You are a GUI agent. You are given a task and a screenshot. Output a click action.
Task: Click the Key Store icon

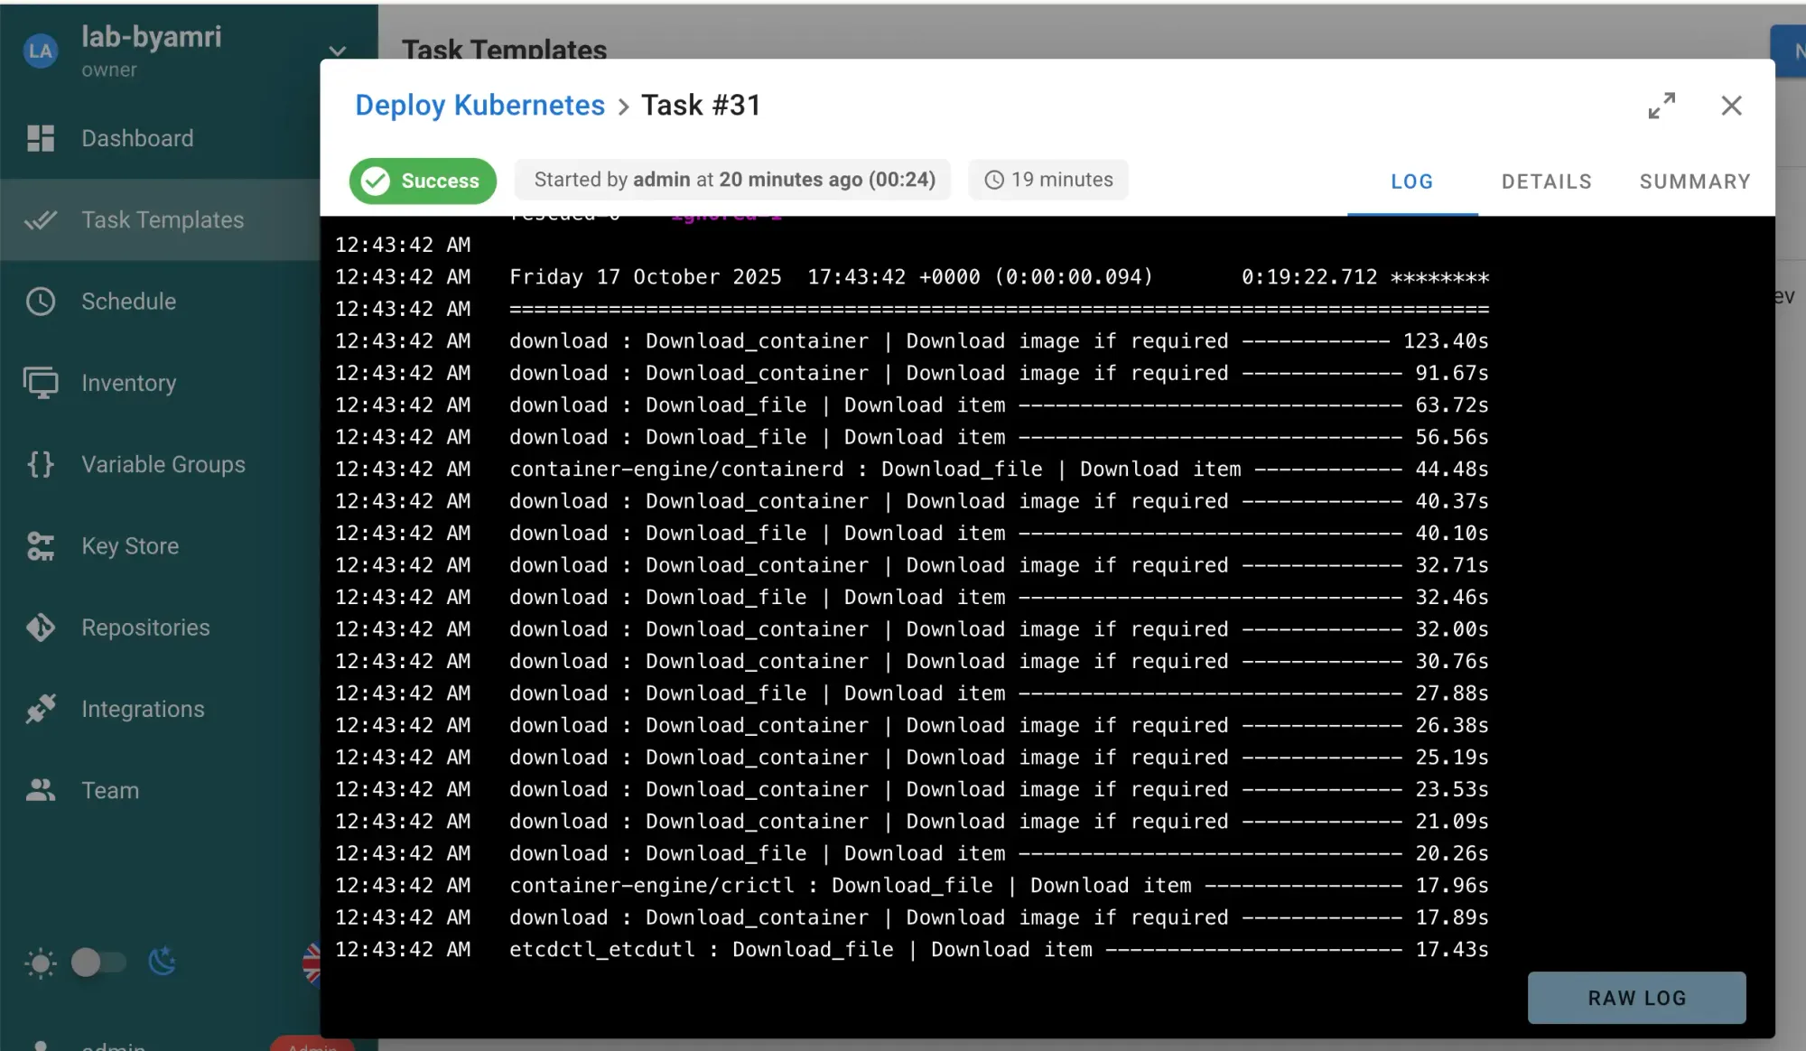tap(41, 546)
